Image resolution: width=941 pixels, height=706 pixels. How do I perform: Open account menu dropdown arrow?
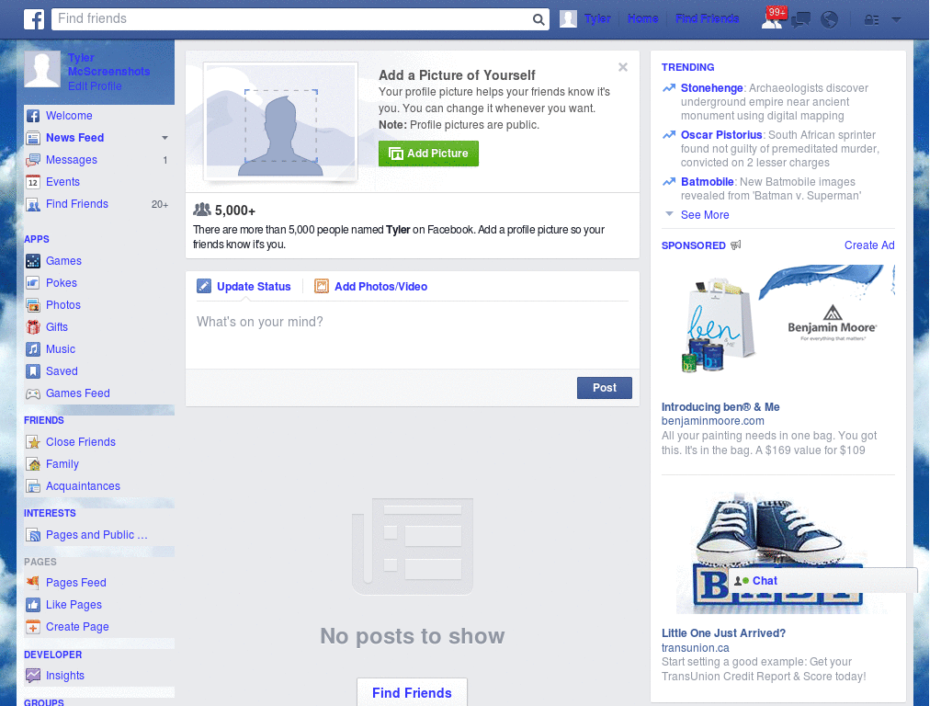pos(896,19)
